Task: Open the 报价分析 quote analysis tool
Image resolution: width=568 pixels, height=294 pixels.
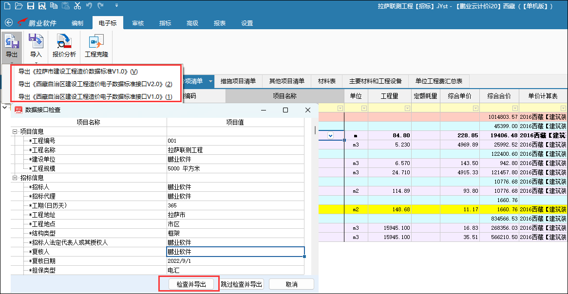Action: coord(64,45)
